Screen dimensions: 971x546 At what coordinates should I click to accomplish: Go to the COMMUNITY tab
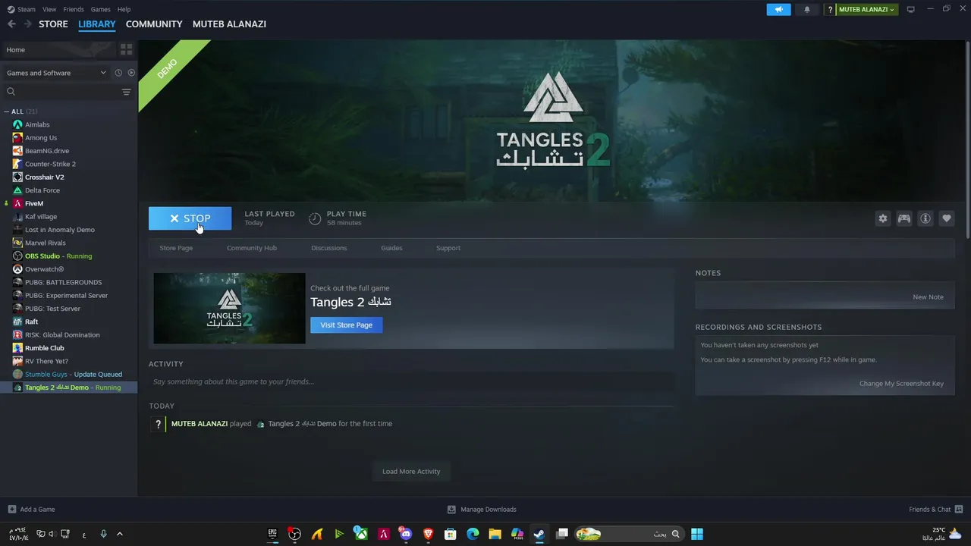click(x=154, y=24)
